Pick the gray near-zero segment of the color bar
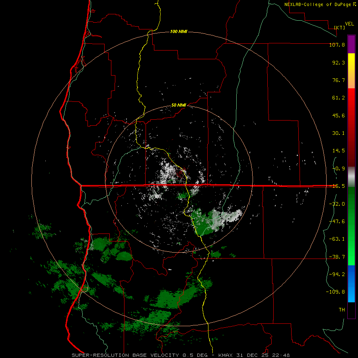Viewport: 358px width, 358px height. tap(351, 177)
